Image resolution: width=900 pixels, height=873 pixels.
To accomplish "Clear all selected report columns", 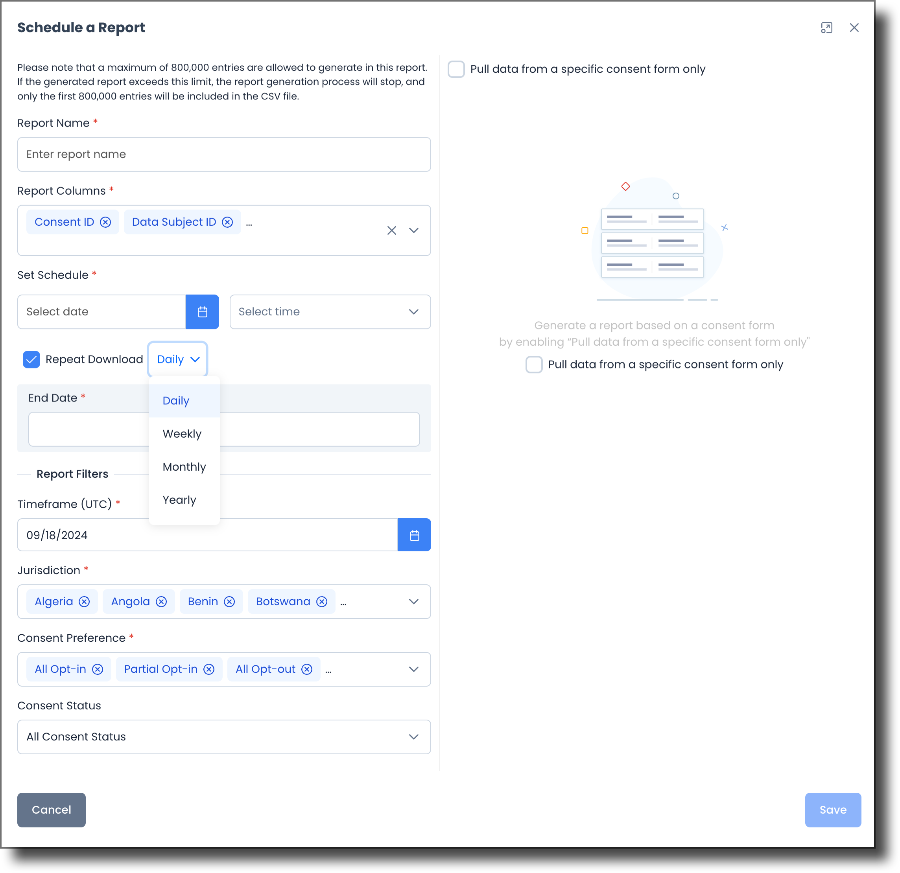I will 392,230.
